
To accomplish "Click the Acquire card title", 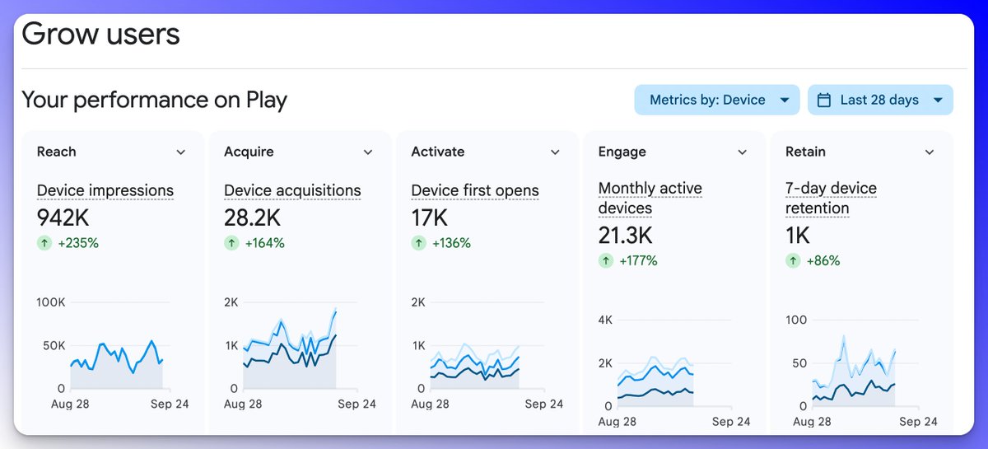I will 249,152.
